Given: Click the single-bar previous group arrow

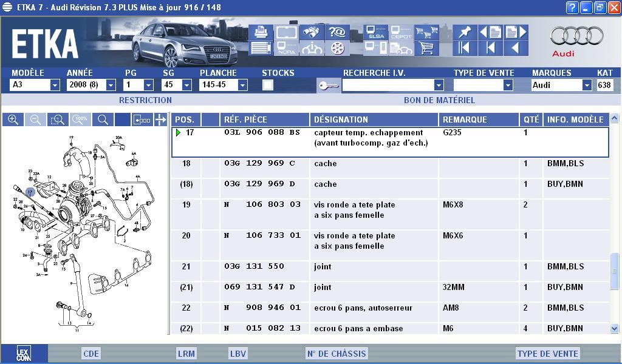Looking at the screenshot, I should click(490, 48).
